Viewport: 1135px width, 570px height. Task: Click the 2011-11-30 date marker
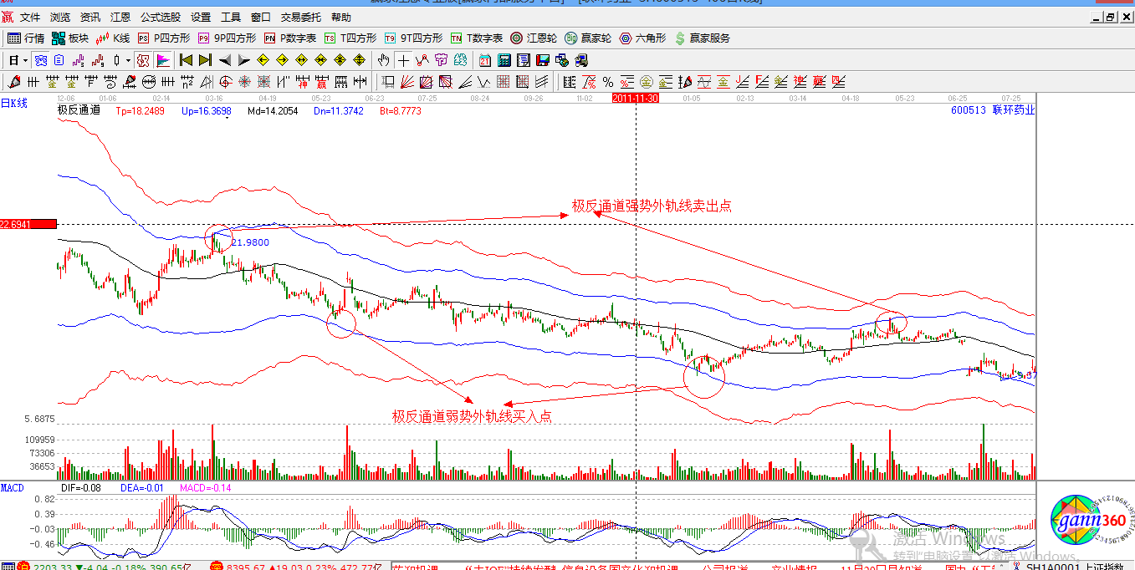coord(636,98)
